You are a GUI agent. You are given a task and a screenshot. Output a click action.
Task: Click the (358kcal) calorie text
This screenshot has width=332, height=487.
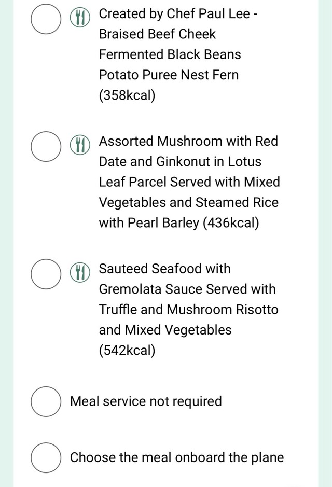pos(127,95)
